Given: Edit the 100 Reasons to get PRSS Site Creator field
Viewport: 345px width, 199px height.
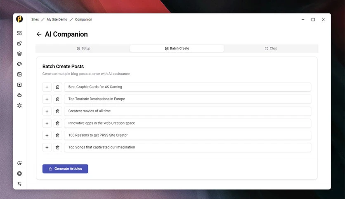Looking at the screenshot, I should click(187, 135).
